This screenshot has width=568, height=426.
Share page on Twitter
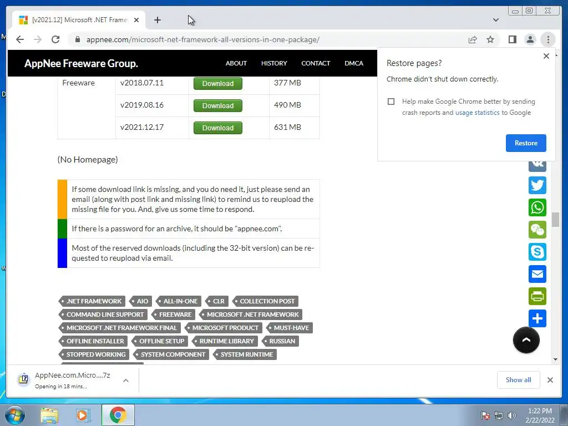(x=537, y=185)
